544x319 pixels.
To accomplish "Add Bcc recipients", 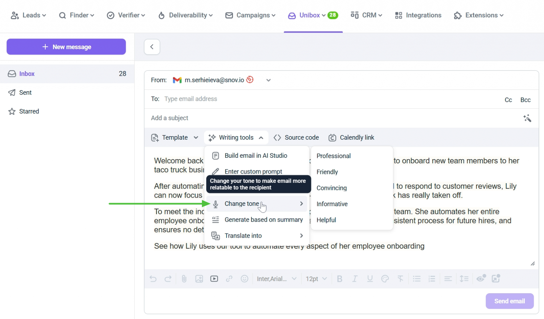I will (x=526, y=100).
